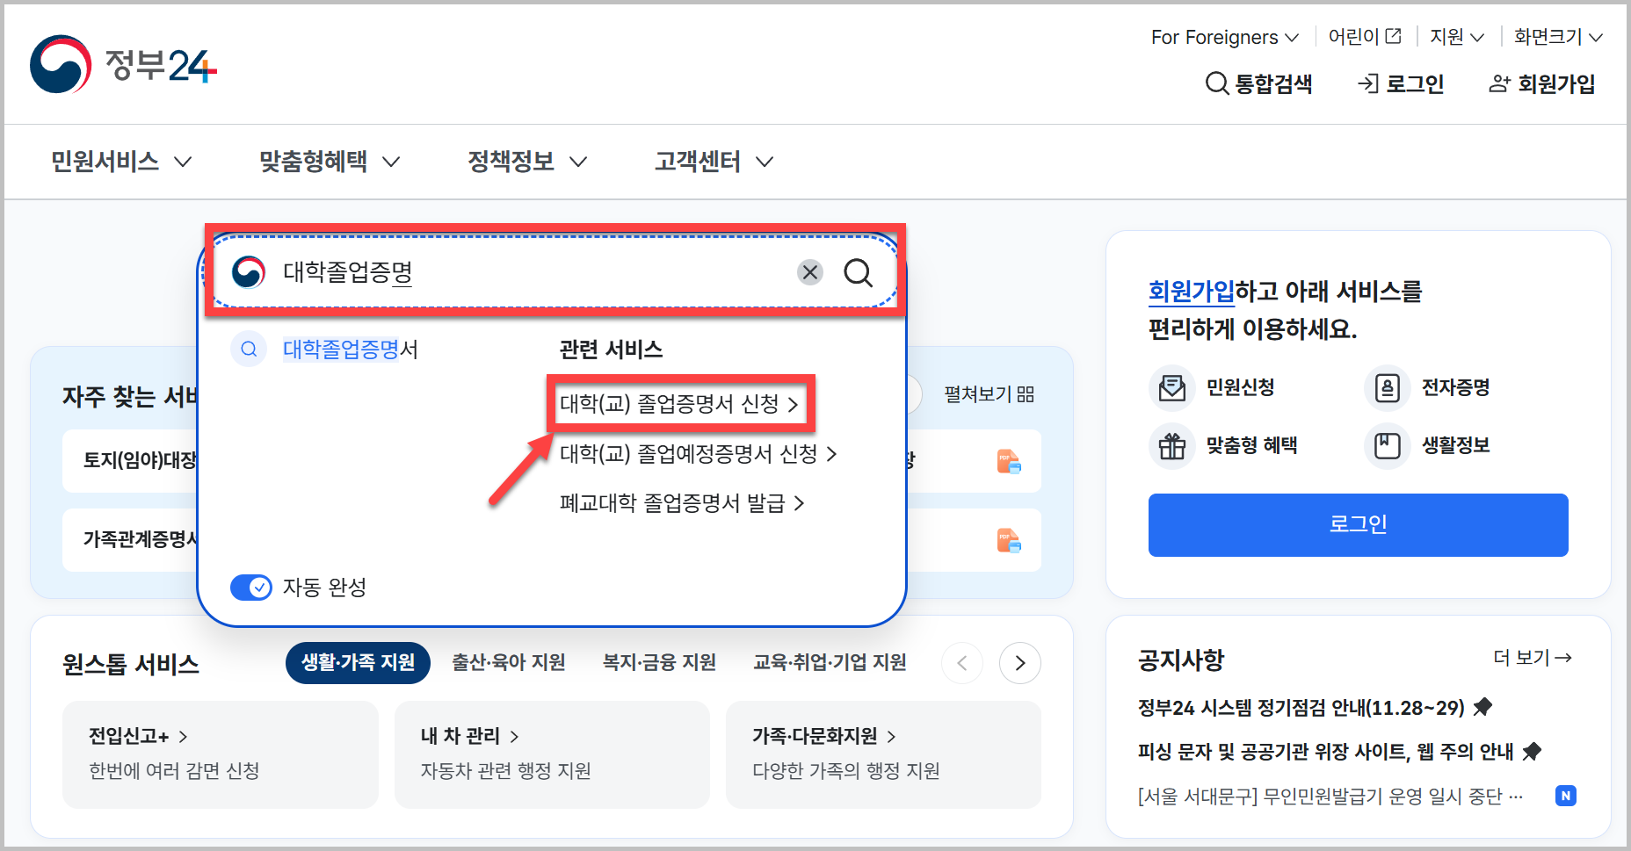Expand the 민원서비스 menu

click(x=120, y=162)
